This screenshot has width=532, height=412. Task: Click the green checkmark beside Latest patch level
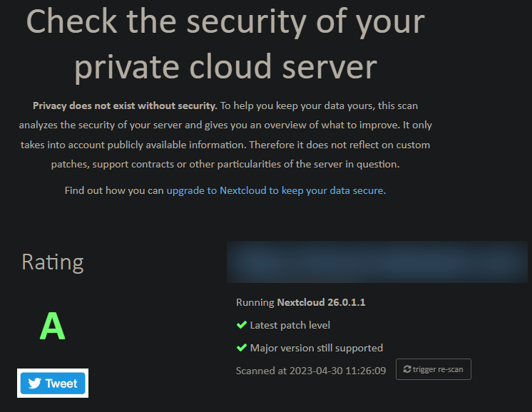click(241, 325)
